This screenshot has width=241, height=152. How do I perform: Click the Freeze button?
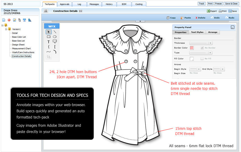218,4
